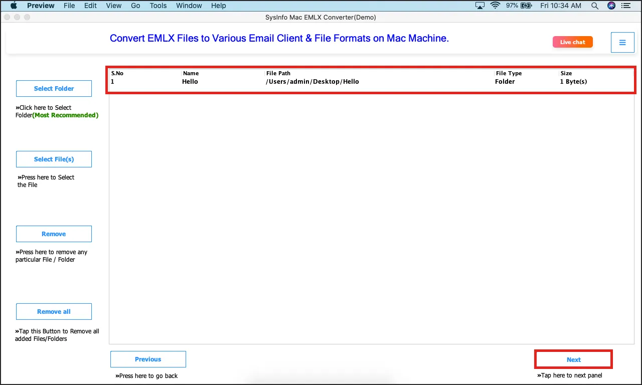
Task: Open the AirPlay display menu
Action: pos(480,6)
